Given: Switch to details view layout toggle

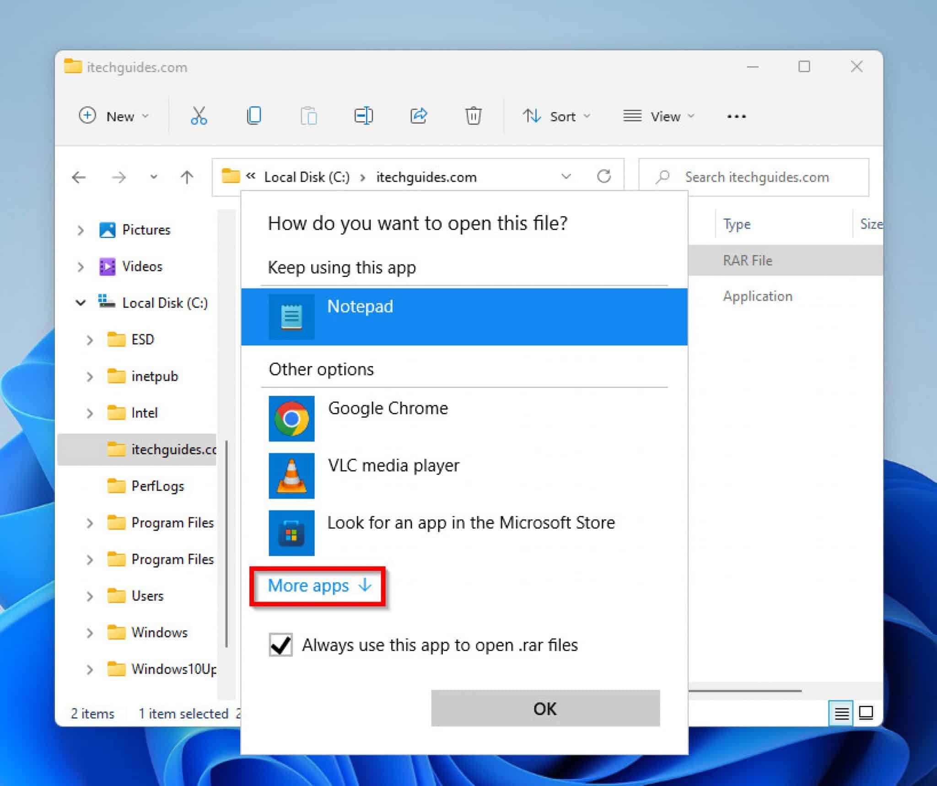Looking at the screenshot, I should click(841, 712).
